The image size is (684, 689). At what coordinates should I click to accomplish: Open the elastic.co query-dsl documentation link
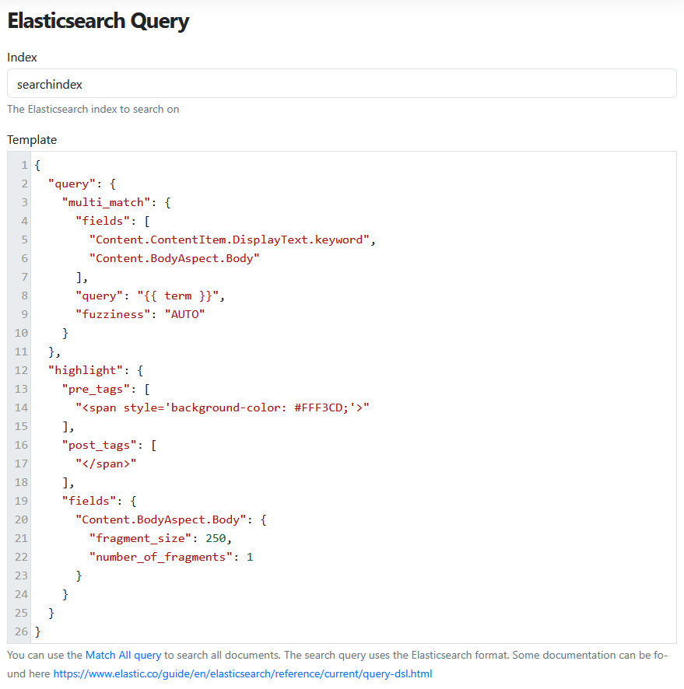(242, 673)
